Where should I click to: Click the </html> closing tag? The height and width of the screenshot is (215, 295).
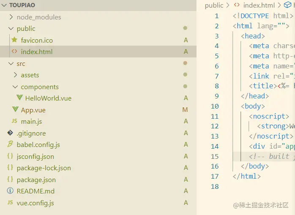click(247, 177)
